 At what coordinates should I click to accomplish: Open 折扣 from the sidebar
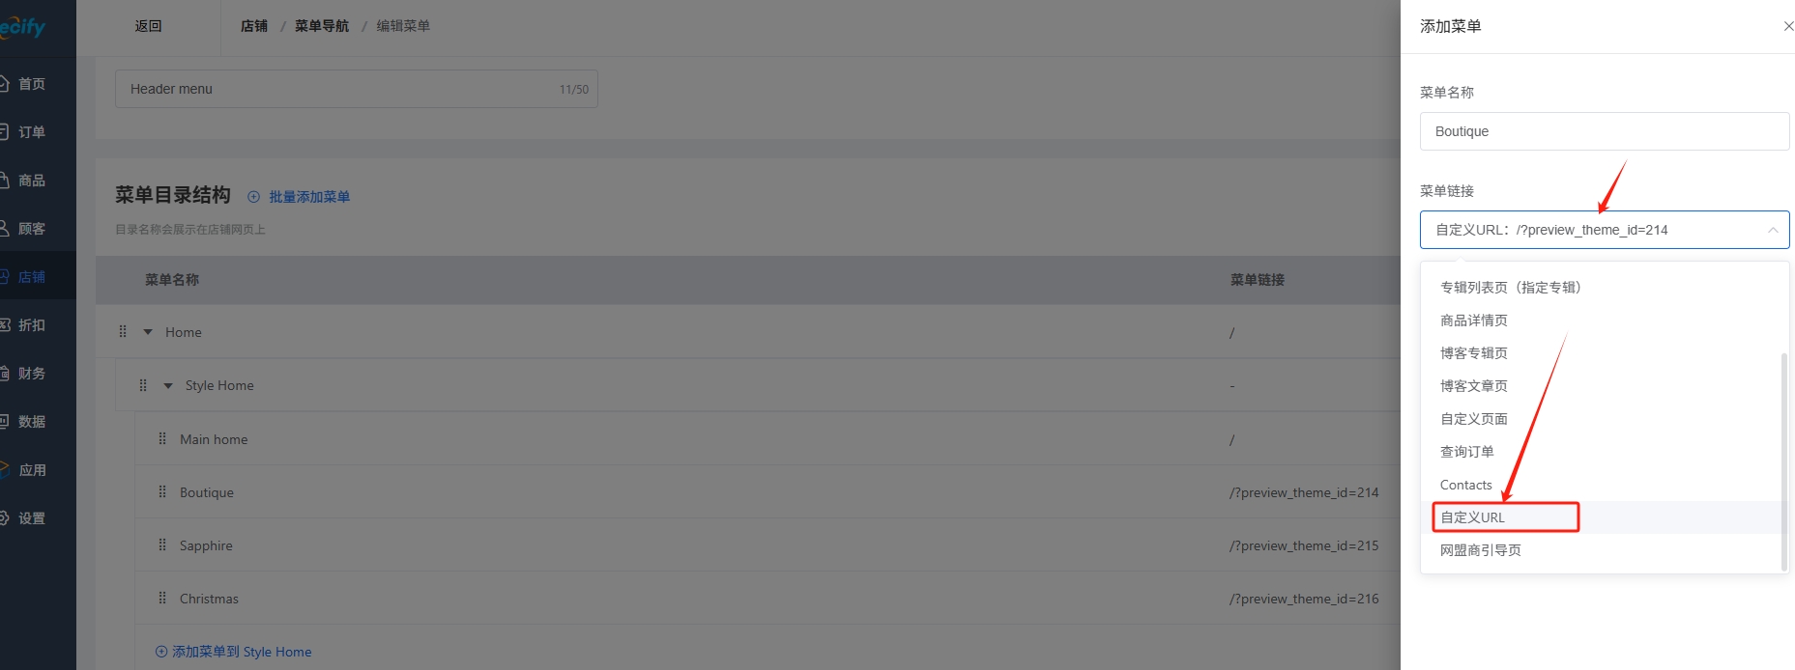click(31, 325)
